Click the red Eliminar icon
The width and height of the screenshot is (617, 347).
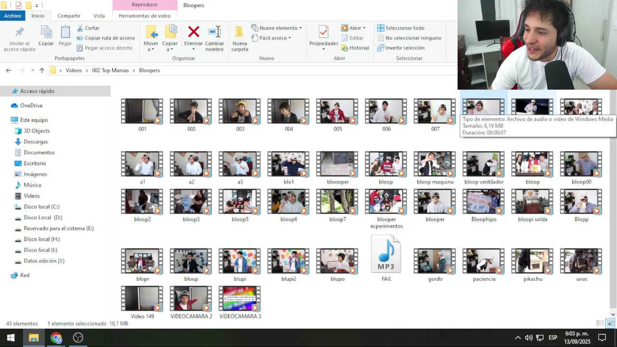[x=194, y=32]
